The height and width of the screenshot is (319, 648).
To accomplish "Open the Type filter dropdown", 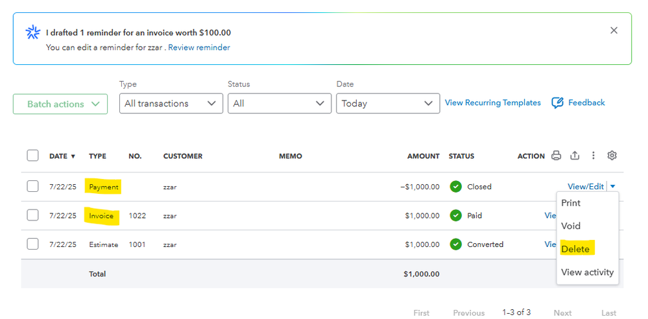I will 171,104.
